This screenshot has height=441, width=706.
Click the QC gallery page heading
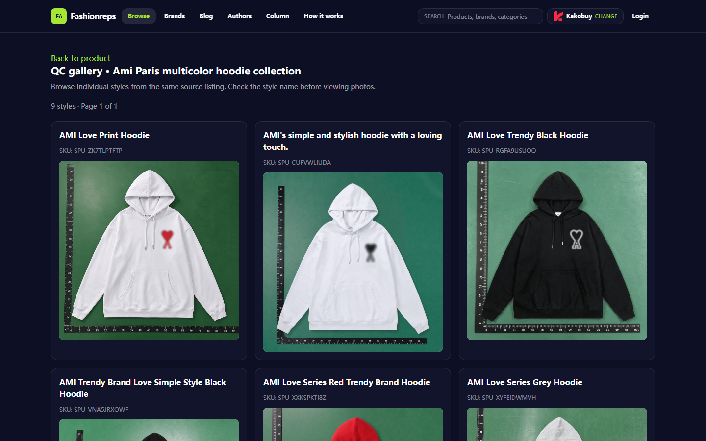176,71
